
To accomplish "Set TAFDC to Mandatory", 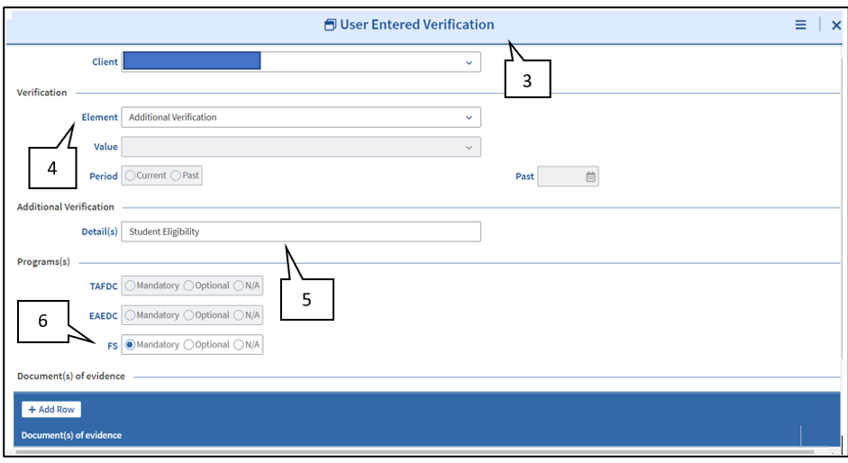I will pos(131,286).
